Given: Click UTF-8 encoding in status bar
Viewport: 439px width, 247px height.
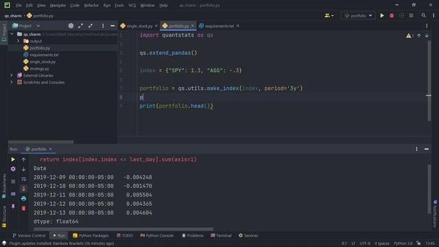Looking at the screenshot, I should [x=365, y=244].
